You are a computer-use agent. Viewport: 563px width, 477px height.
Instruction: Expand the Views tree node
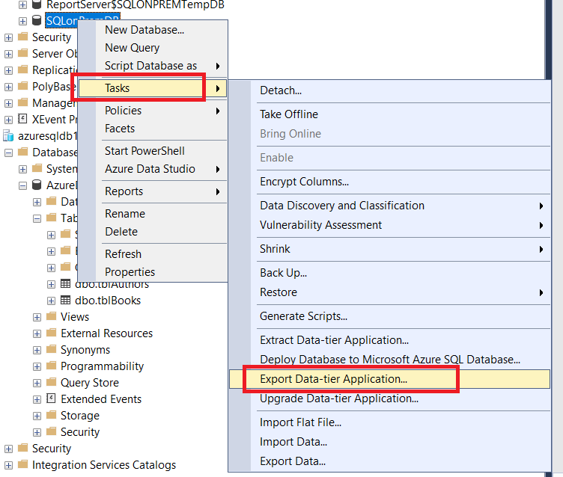[37, 317]
